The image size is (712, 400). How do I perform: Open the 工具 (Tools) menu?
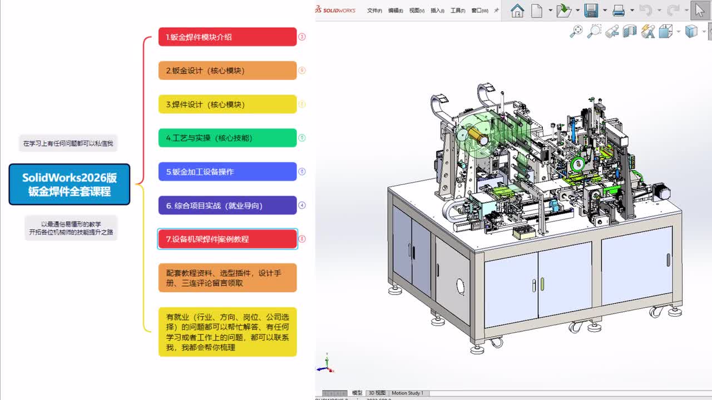point(458,11)
